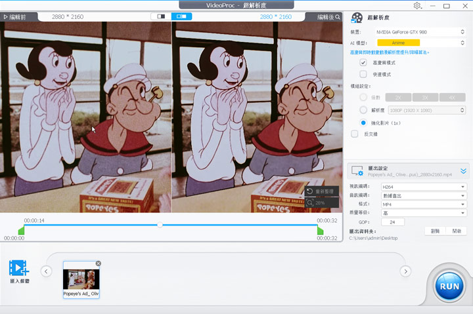Click the green trim end marker
Viewport: 473px width, 314px height.
pos(320,230)
